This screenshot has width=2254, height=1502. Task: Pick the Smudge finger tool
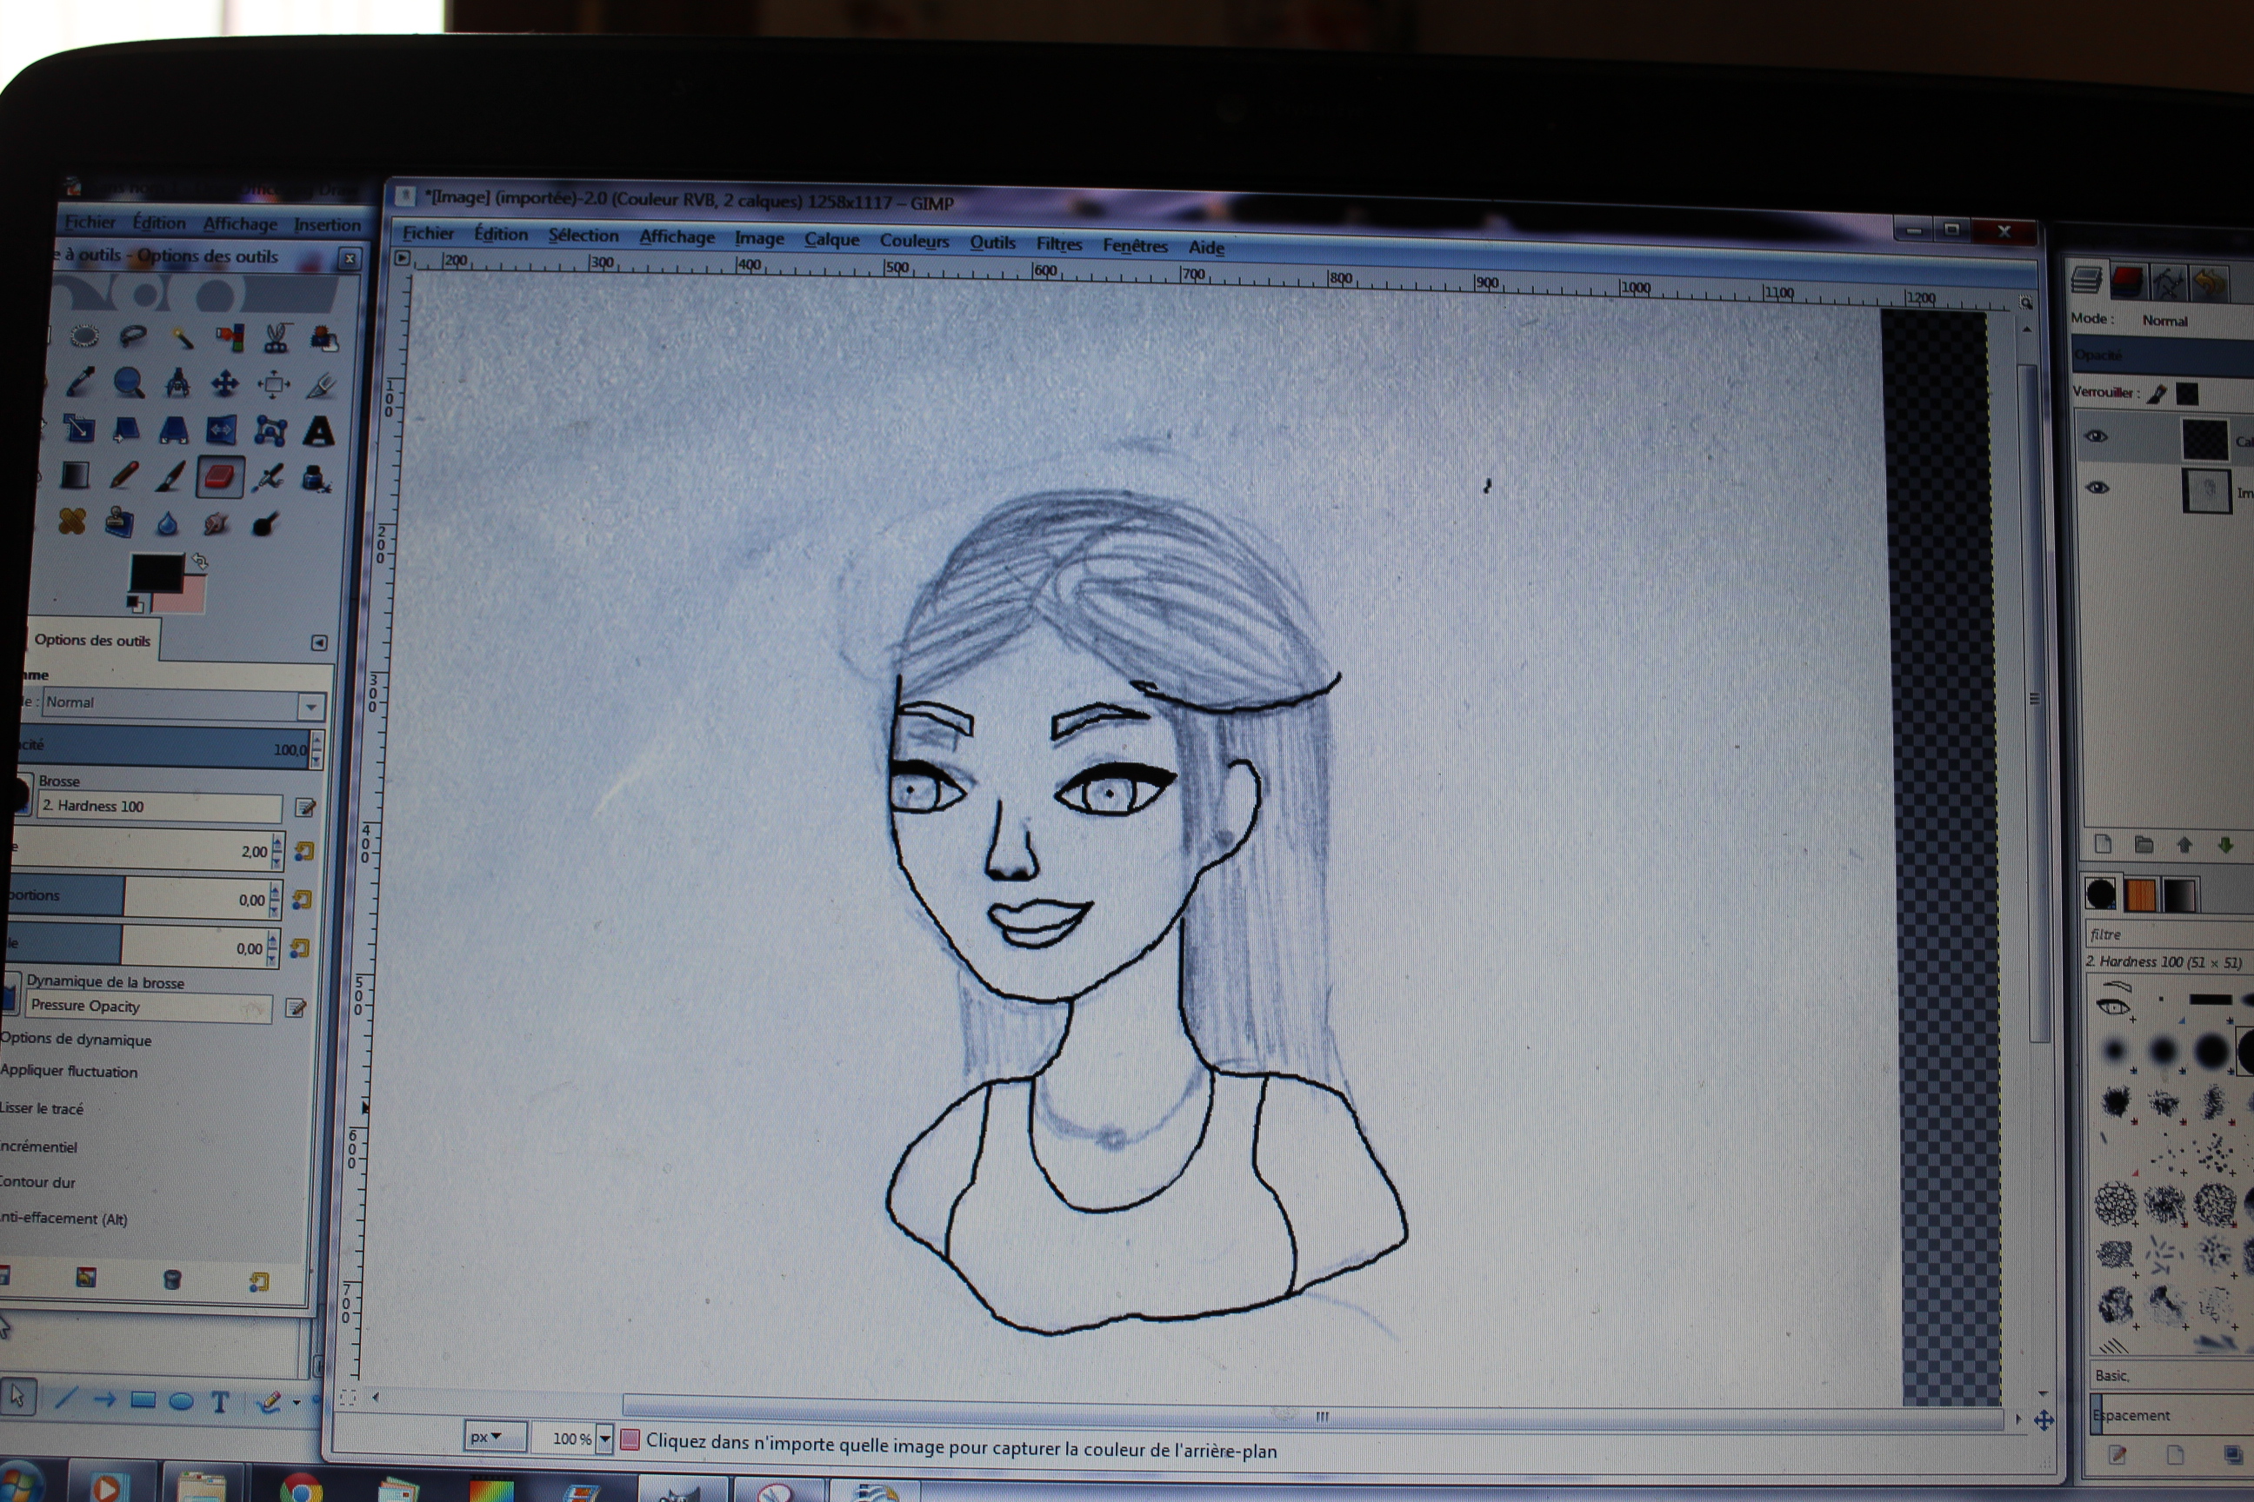click(x=217, y=523)
